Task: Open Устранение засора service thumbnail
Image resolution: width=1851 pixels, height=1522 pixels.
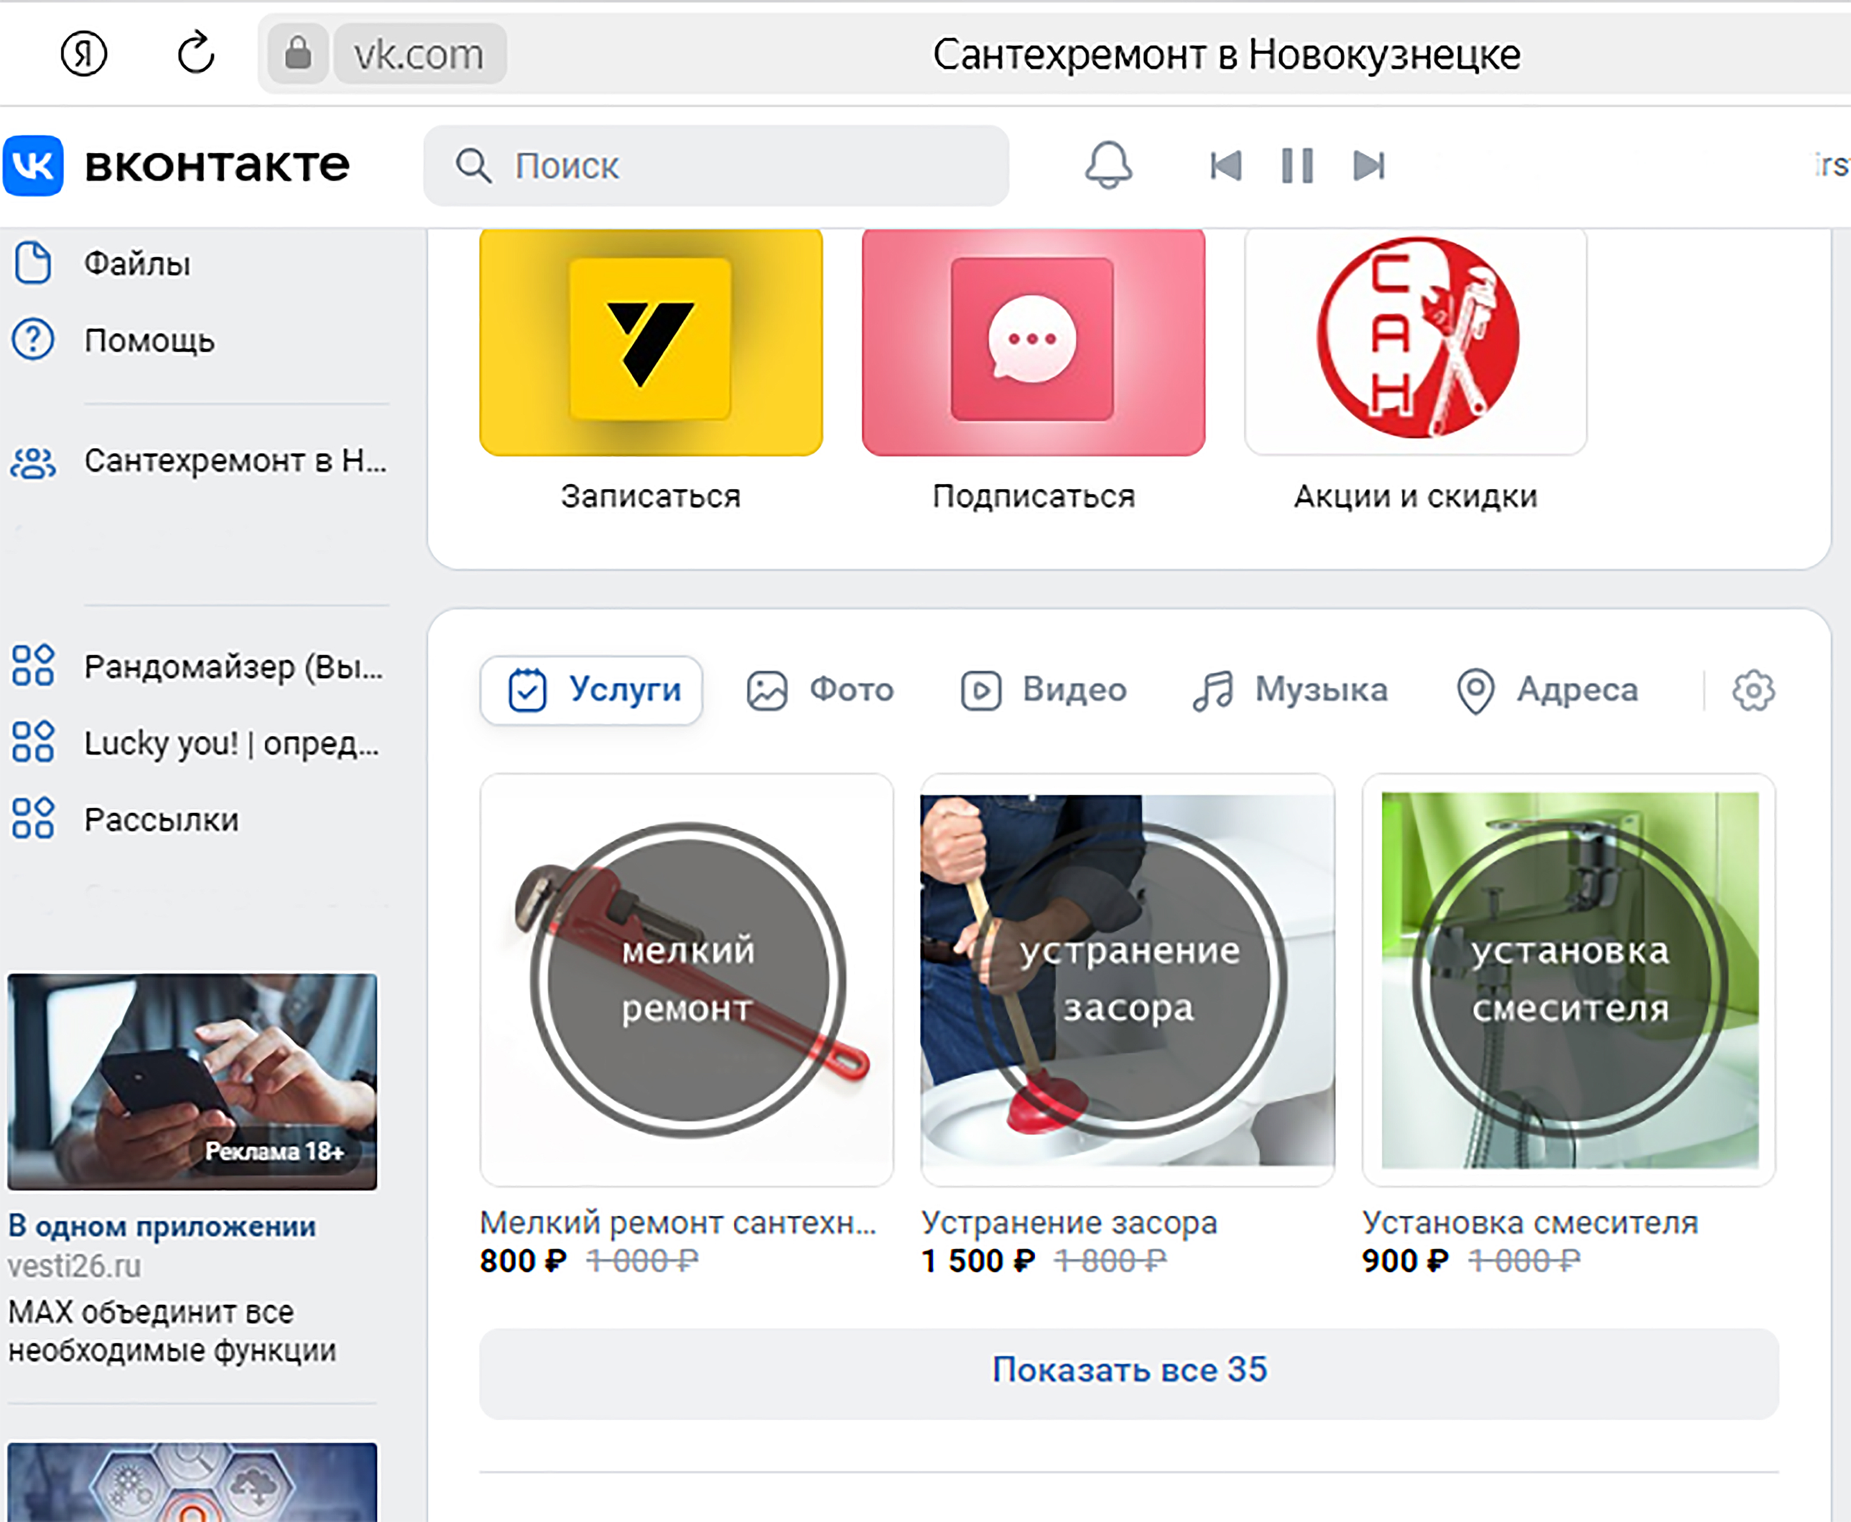Action: tap(1127, 979)
